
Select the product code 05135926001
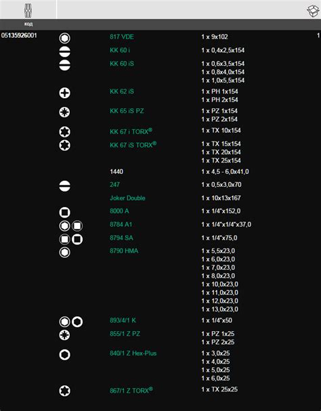pyautogui.click(x=19, y=35)
